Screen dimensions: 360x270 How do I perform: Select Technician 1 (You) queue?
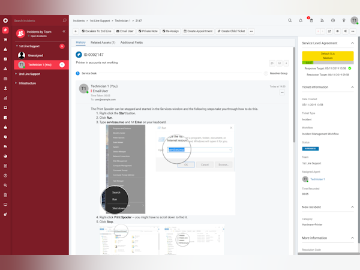41,65
